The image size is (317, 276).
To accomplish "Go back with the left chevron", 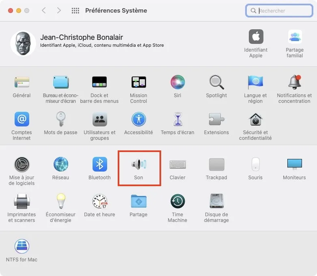I will click(x=44, y=10).
